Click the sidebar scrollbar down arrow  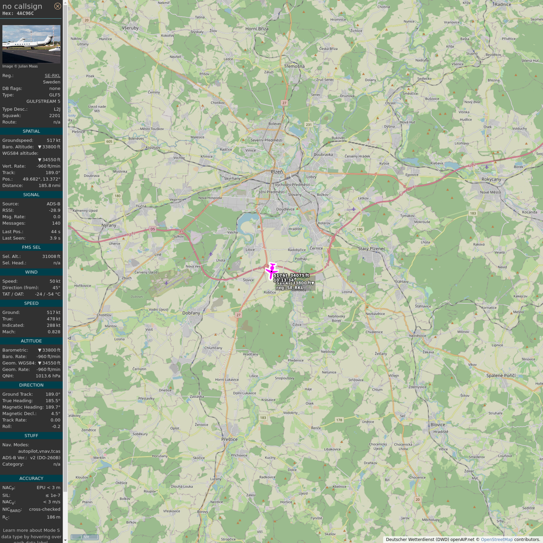click(x=65, y=540)
